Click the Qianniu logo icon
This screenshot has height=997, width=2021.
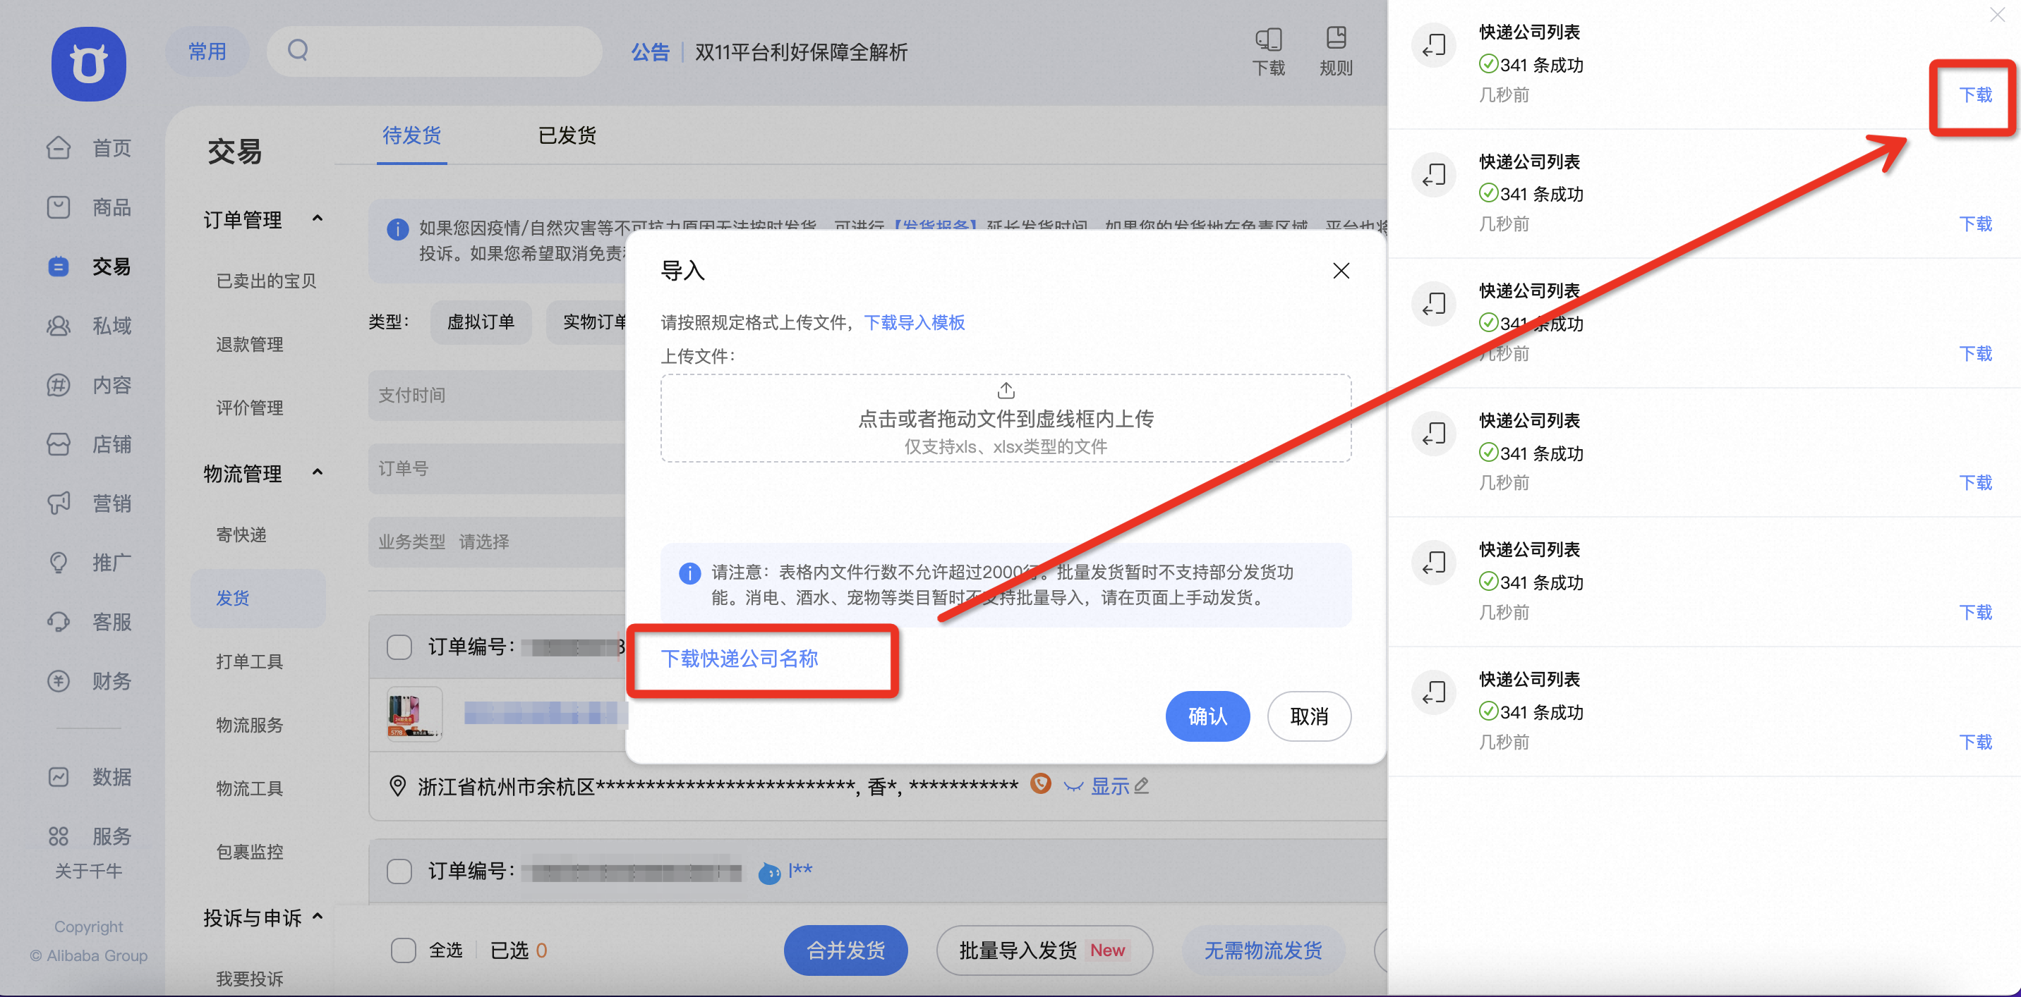click(89, 63)
